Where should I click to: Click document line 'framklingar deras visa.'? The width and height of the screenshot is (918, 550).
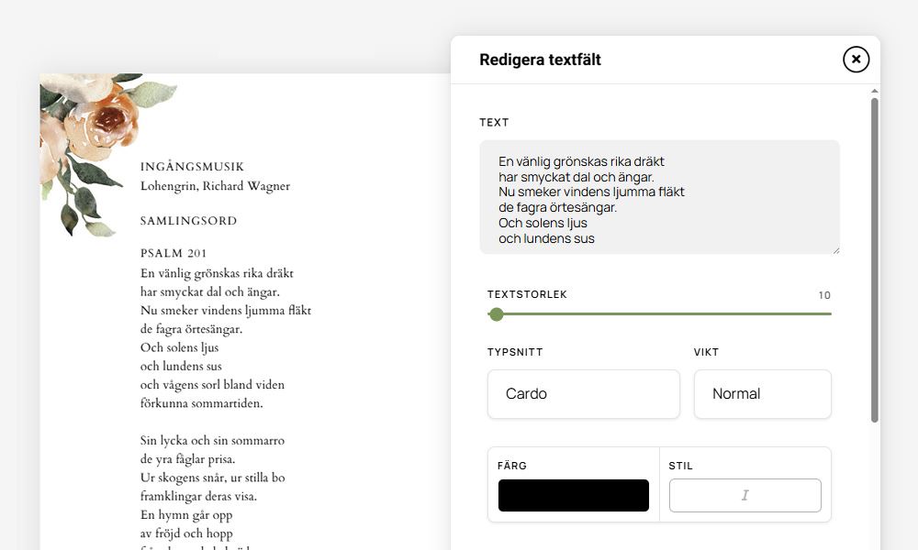(x=198, y=497)
